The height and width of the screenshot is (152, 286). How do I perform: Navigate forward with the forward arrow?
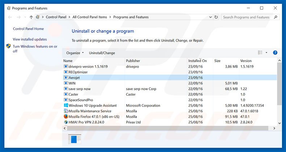18,17
